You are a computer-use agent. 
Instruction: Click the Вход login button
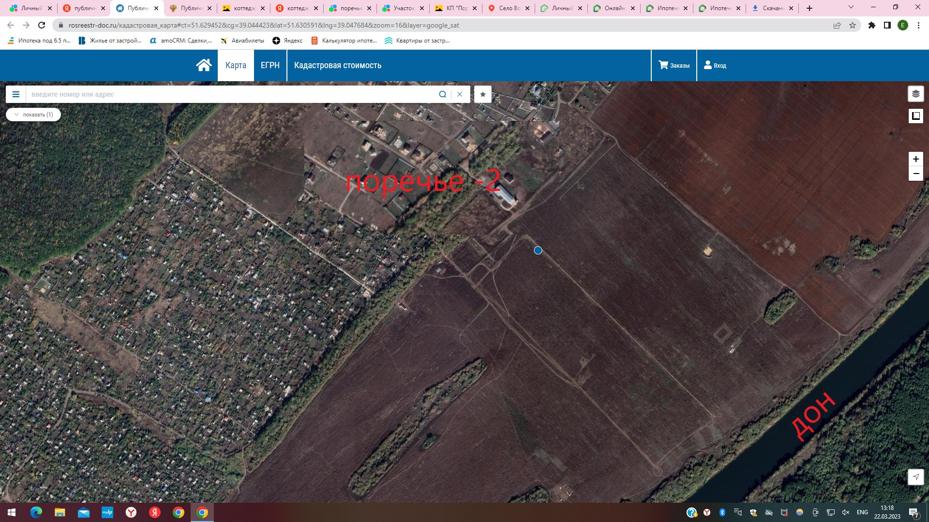(715, 65)
